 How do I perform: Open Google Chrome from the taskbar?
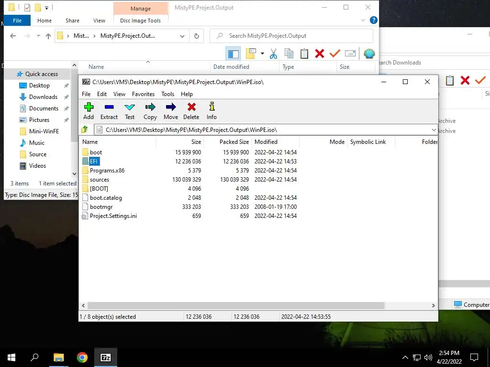tap(82, 357)
